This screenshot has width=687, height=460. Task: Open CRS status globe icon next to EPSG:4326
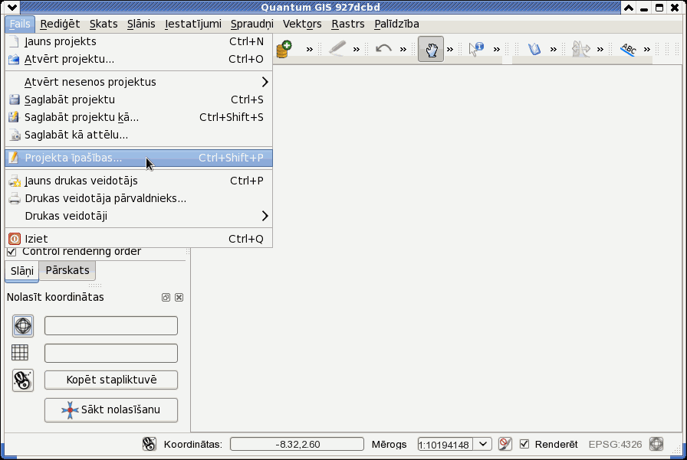656,444
